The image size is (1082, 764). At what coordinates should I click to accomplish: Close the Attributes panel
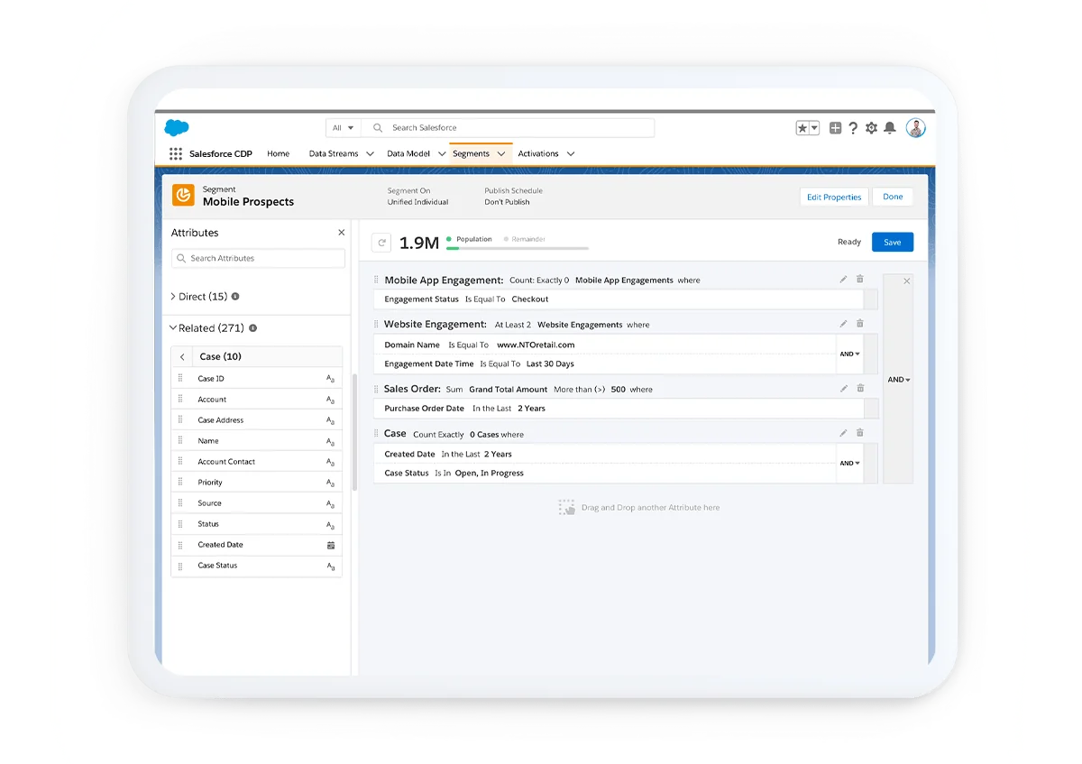tap(342, 233)
